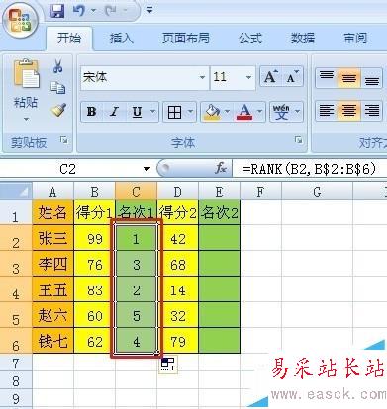Customize the Quick Access Toolbar
This screenshot has width=387, height=409.
149,10
